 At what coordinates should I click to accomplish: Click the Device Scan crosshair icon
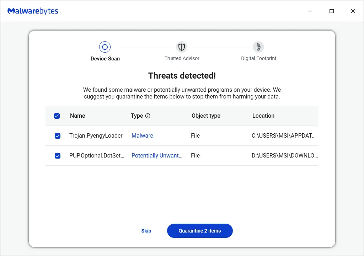pos(105,47)
